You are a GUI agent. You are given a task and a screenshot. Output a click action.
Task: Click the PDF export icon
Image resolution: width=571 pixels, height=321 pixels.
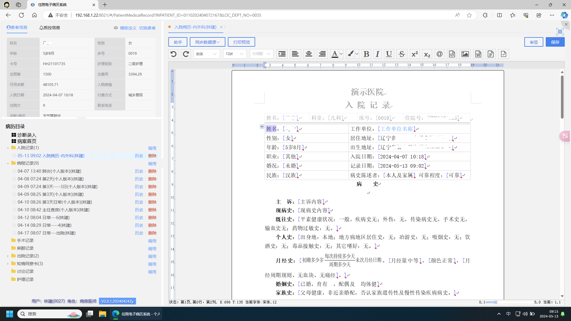[491, 54]
